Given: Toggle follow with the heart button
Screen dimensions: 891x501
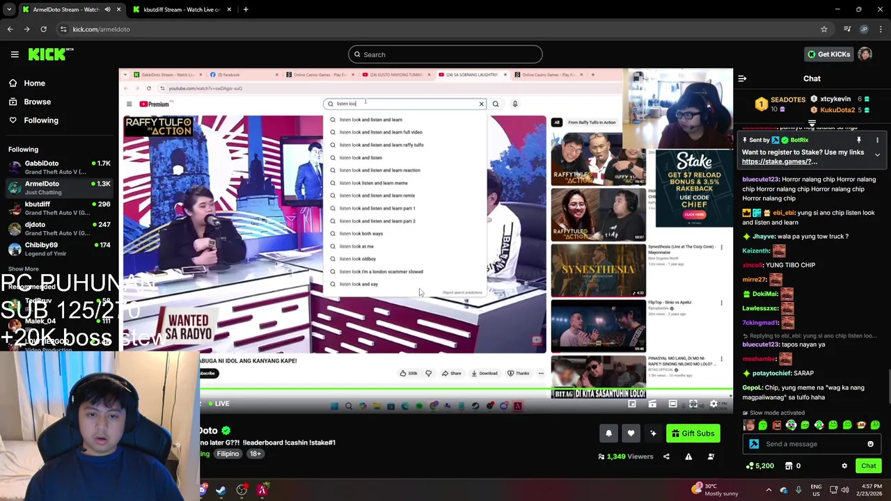Looking at the screenshot, I should click(x=631, y=434).
